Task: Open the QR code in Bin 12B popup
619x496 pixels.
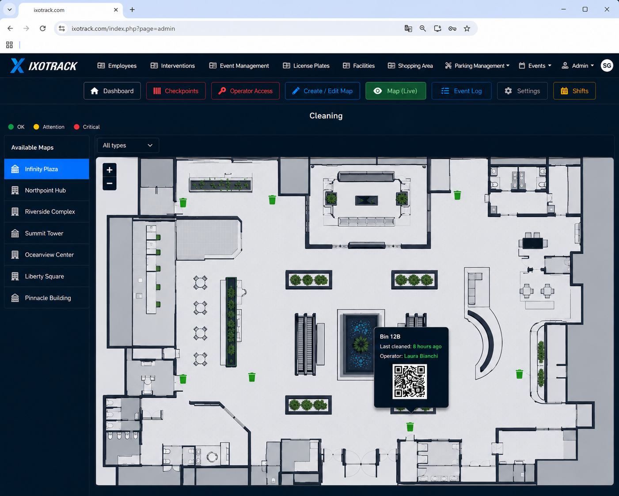Action: click(x=410, y=381)
